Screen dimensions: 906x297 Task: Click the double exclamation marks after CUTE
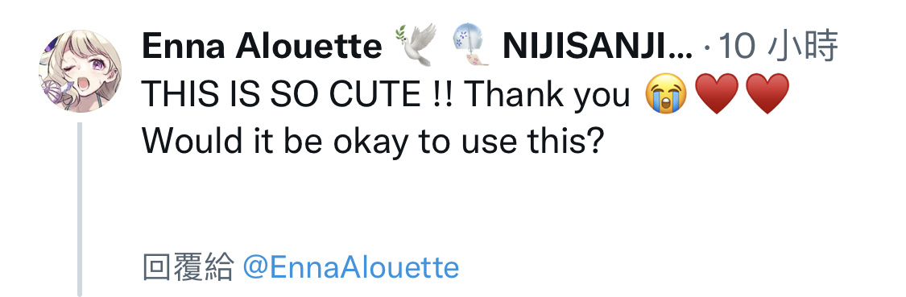click(441, 94)
